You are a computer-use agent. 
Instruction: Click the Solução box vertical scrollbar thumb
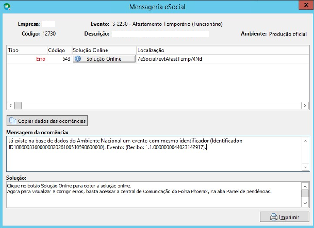pyautogui.click(x=305, y=194)
